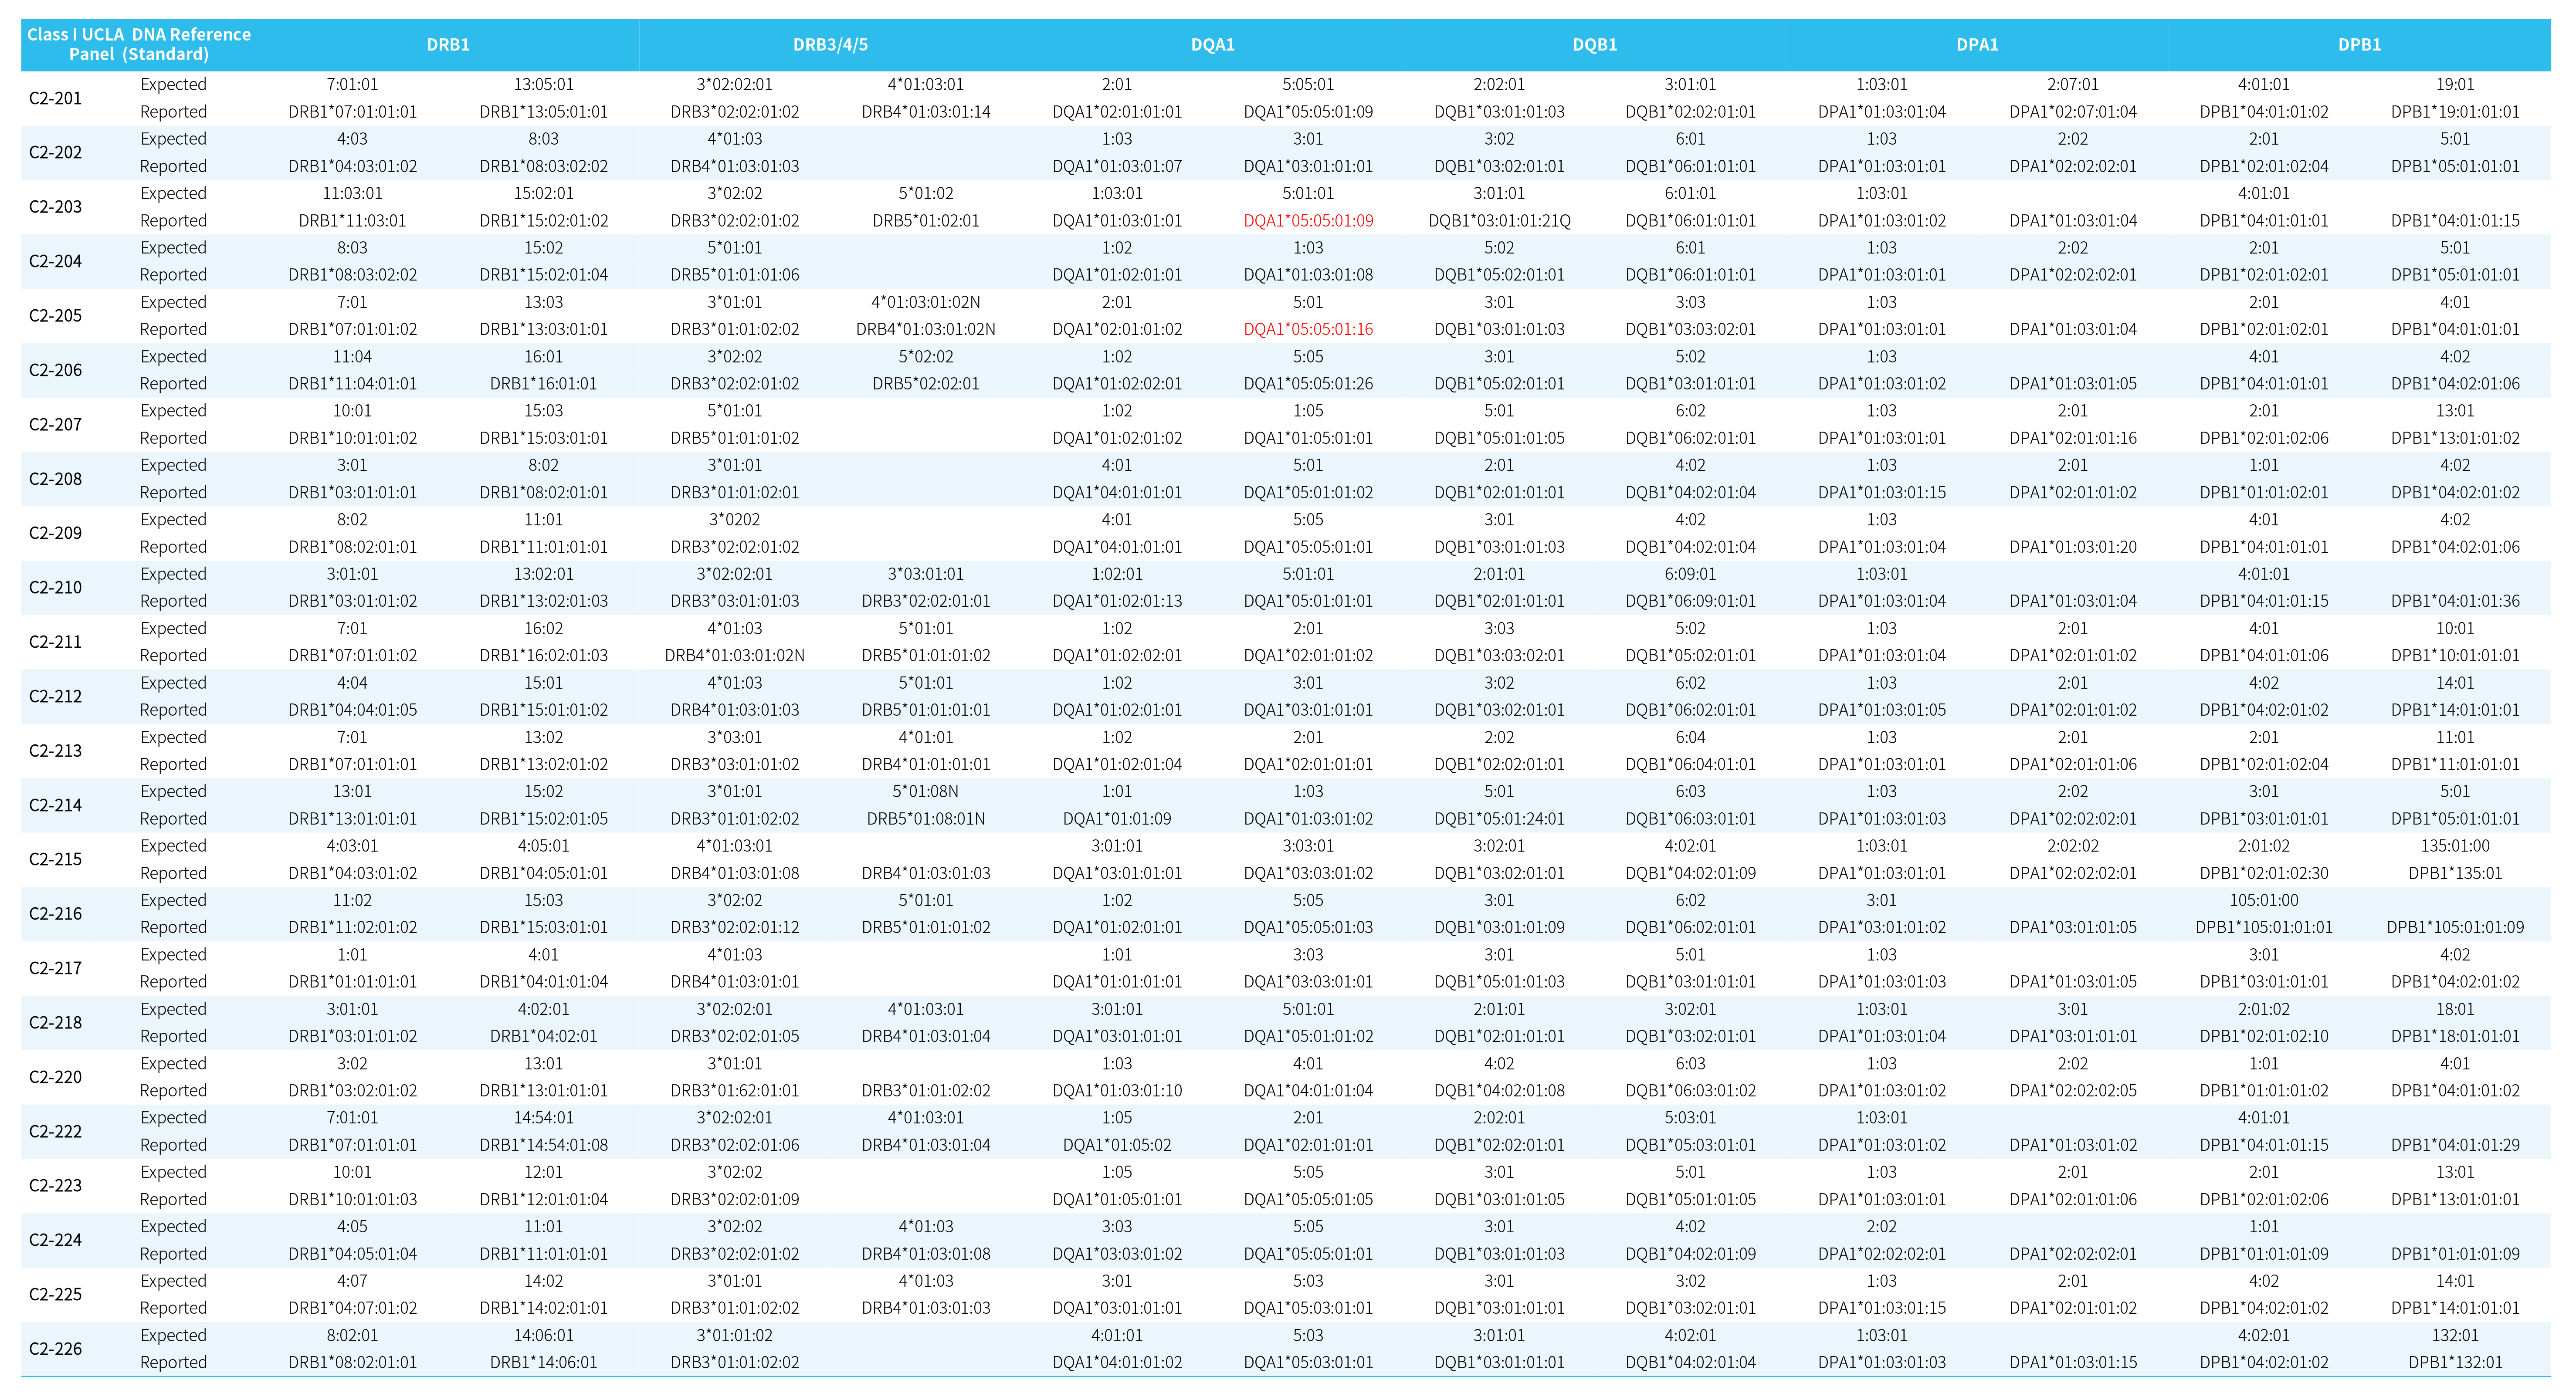
Task: Click the DRB5*02:02:01 cell
Action: 926,384
